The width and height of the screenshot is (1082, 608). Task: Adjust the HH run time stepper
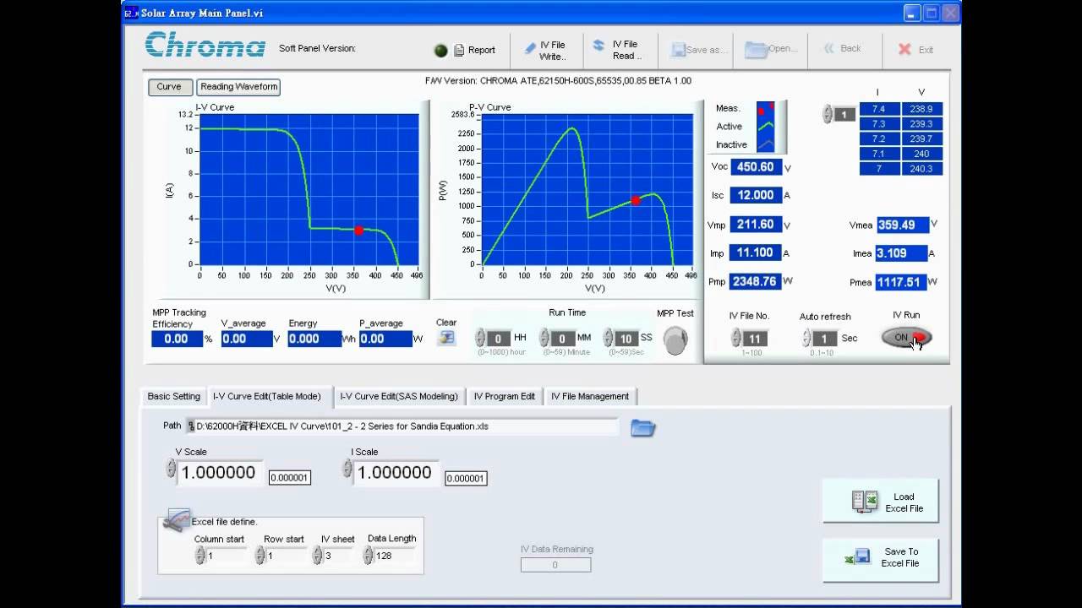point(480,338)
